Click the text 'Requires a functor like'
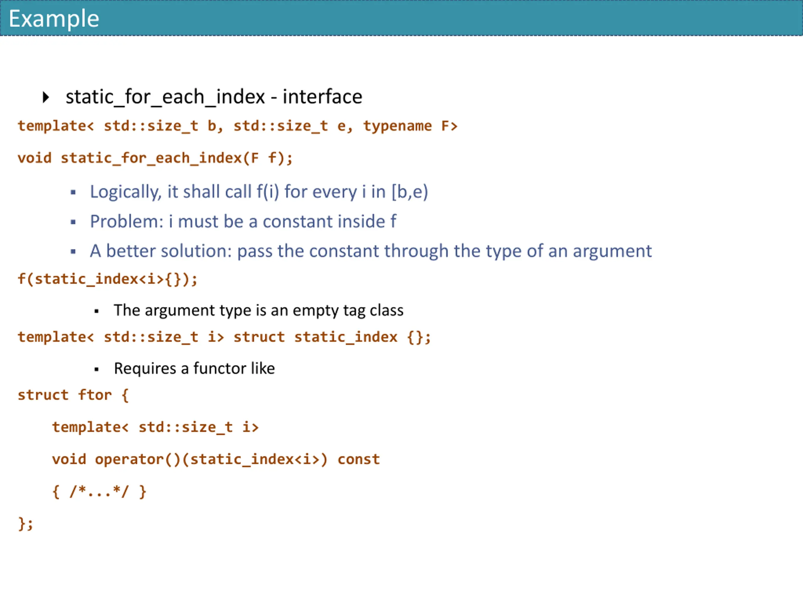This screenshot has height=602, width=803. click(x=194, y=368)
